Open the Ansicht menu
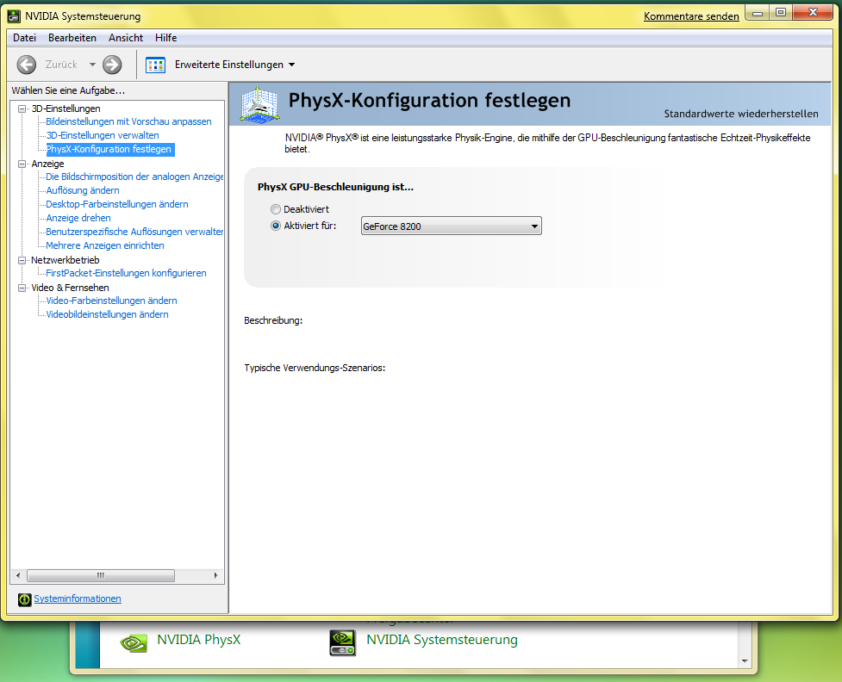842x682 pixels. 126,38
